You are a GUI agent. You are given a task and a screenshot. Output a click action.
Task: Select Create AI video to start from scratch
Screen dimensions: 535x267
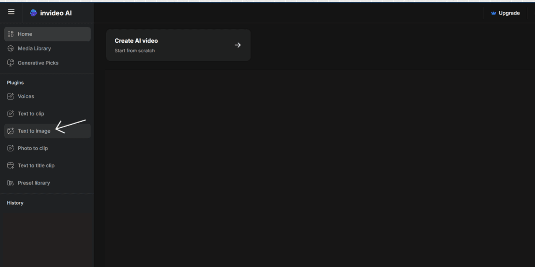(178, 45)
